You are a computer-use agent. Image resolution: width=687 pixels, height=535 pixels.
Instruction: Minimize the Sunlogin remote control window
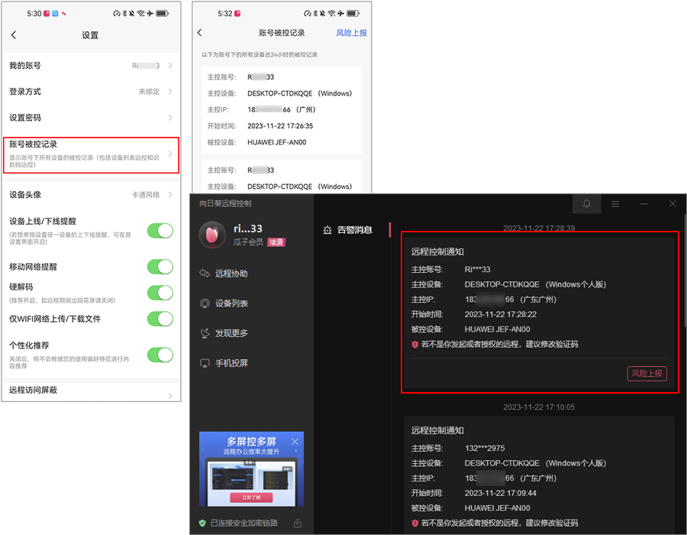[x=643, y=204]
